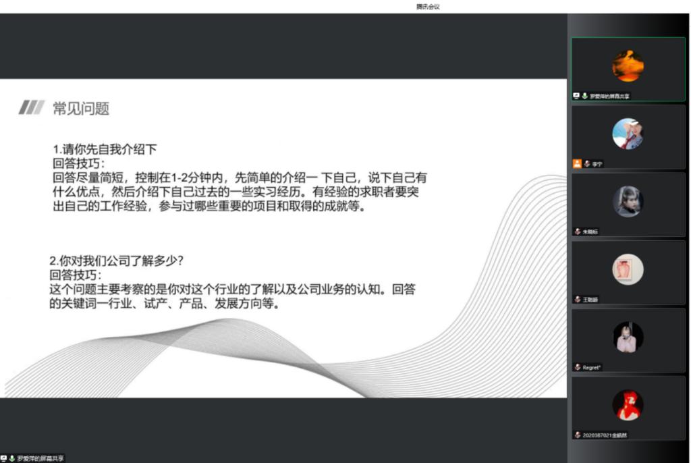This screenshot has height=463, width=691.
Task: Click the muted mic icon beside Regret°
Action: point(578,367)
